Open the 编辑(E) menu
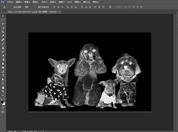 19,2
